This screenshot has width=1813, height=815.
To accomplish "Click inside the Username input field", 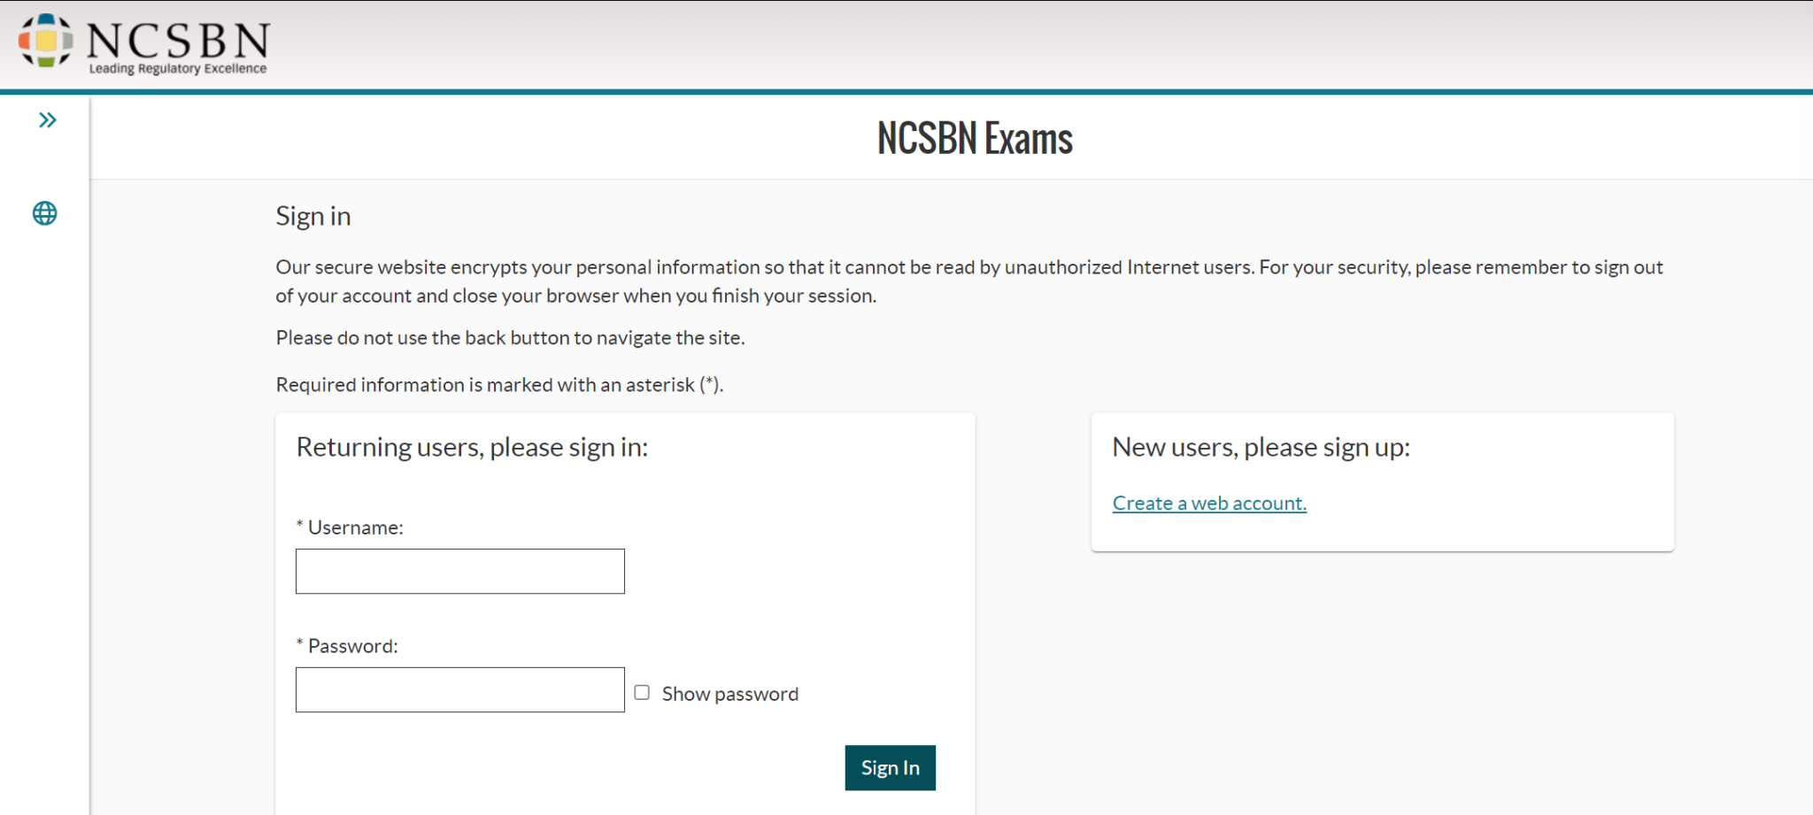I will pos(459,571).
